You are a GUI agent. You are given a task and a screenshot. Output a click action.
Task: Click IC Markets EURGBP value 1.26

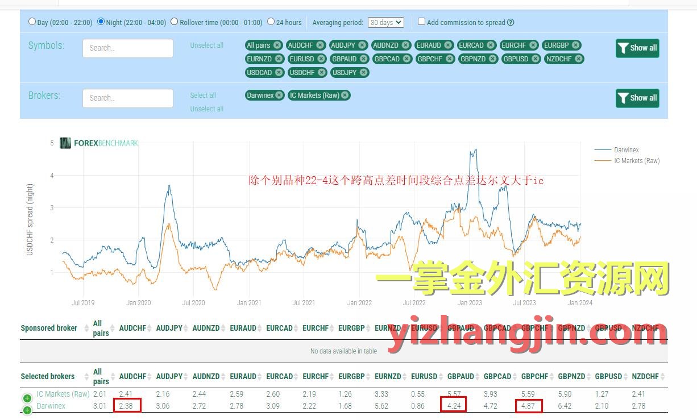click(345, 394)
